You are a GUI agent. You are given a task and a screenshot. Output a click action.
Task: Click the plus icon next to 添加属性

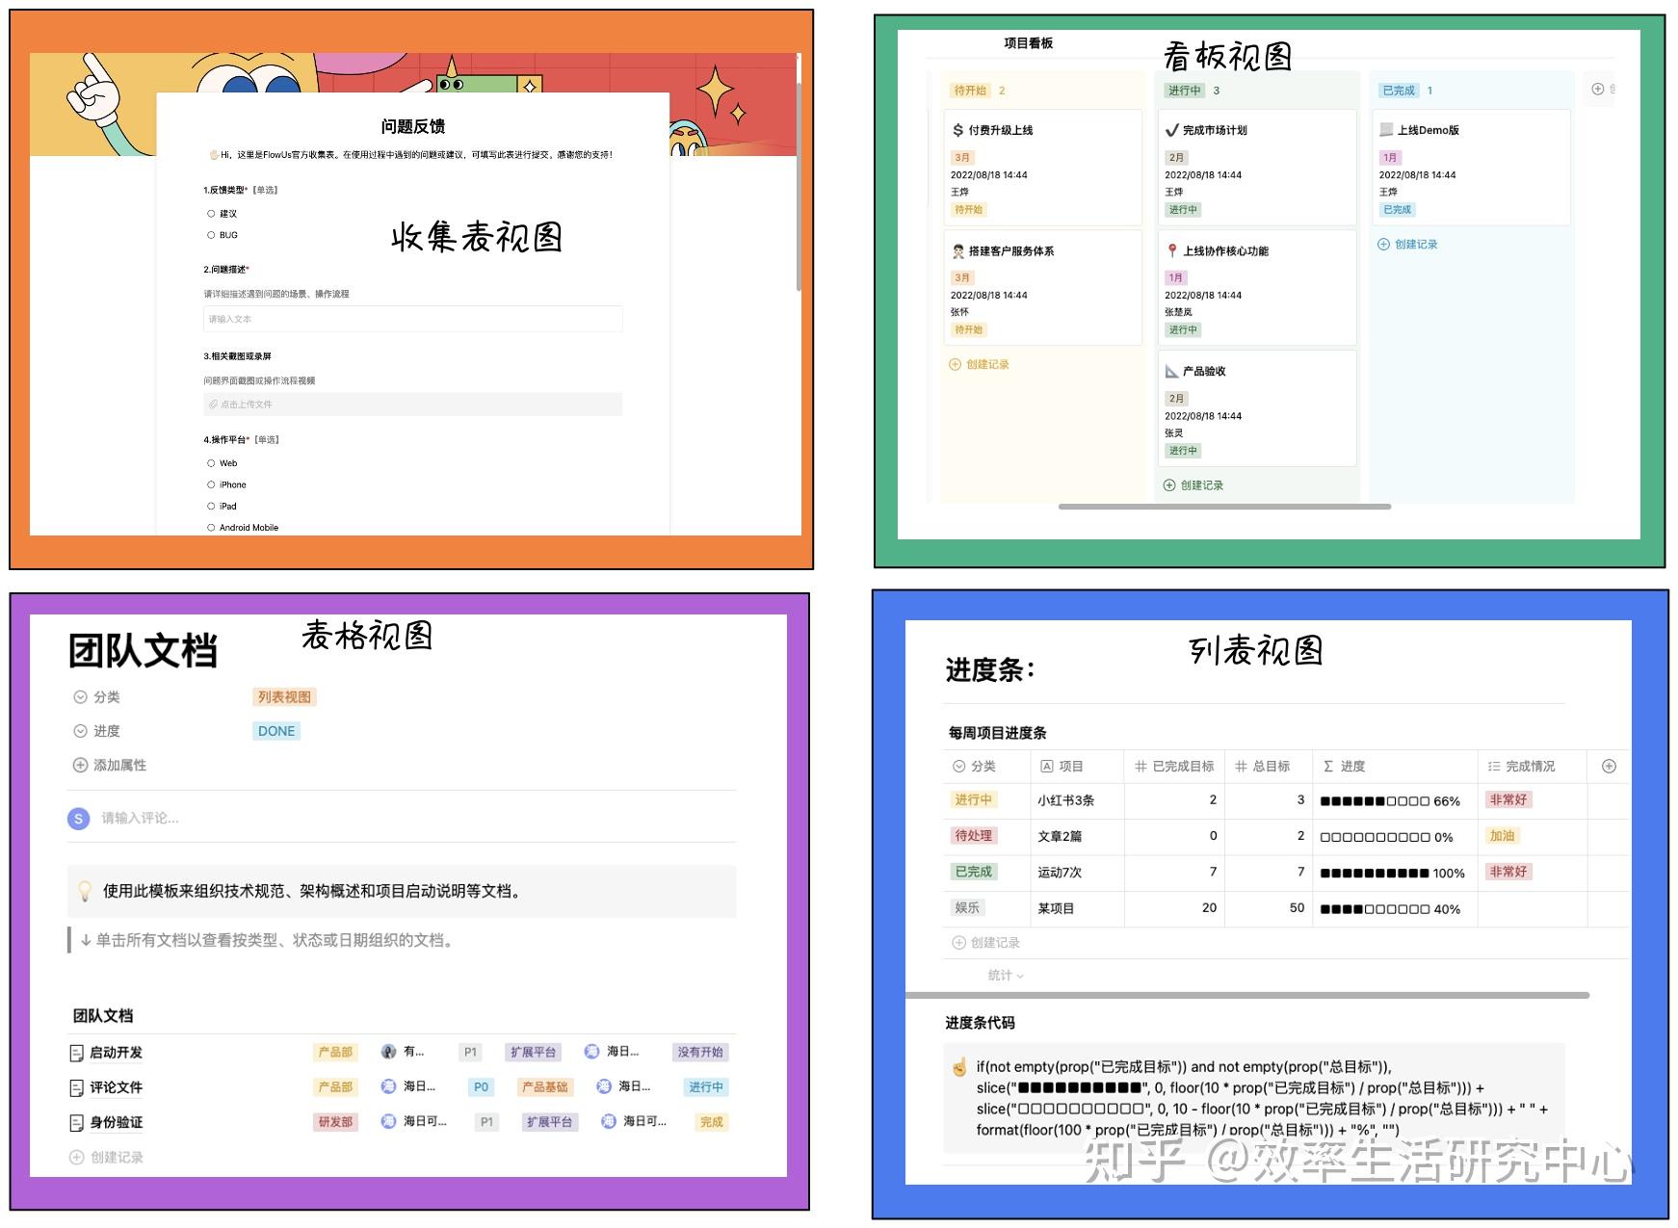(80, 765)
